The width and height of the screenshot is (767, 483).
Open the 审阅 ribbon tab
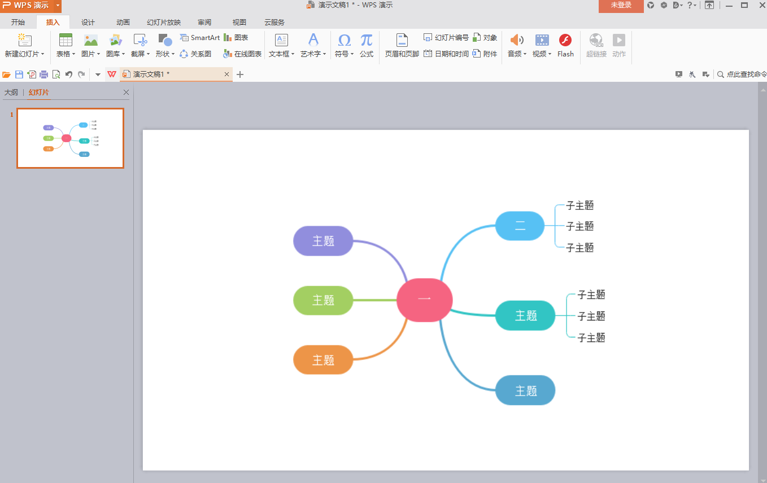204,23
